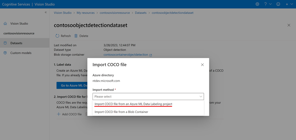Collapse the left navigation pane
Screen dimensions: 296x140
(46, 12)
